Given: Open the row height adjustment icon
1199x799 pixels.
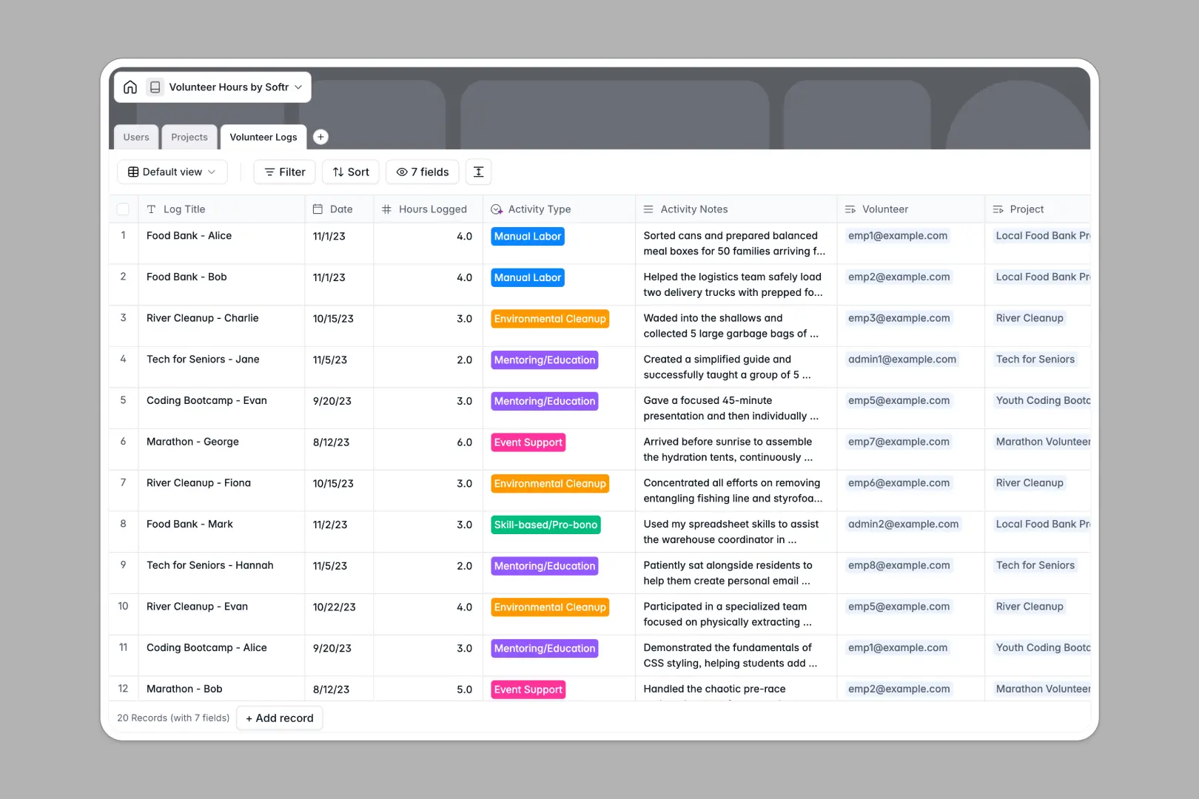Looking at the screenshot, I should point(478,172).
